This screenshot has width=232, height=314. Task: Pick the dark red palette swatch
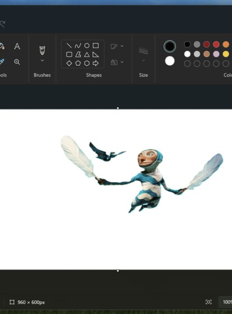206,44
